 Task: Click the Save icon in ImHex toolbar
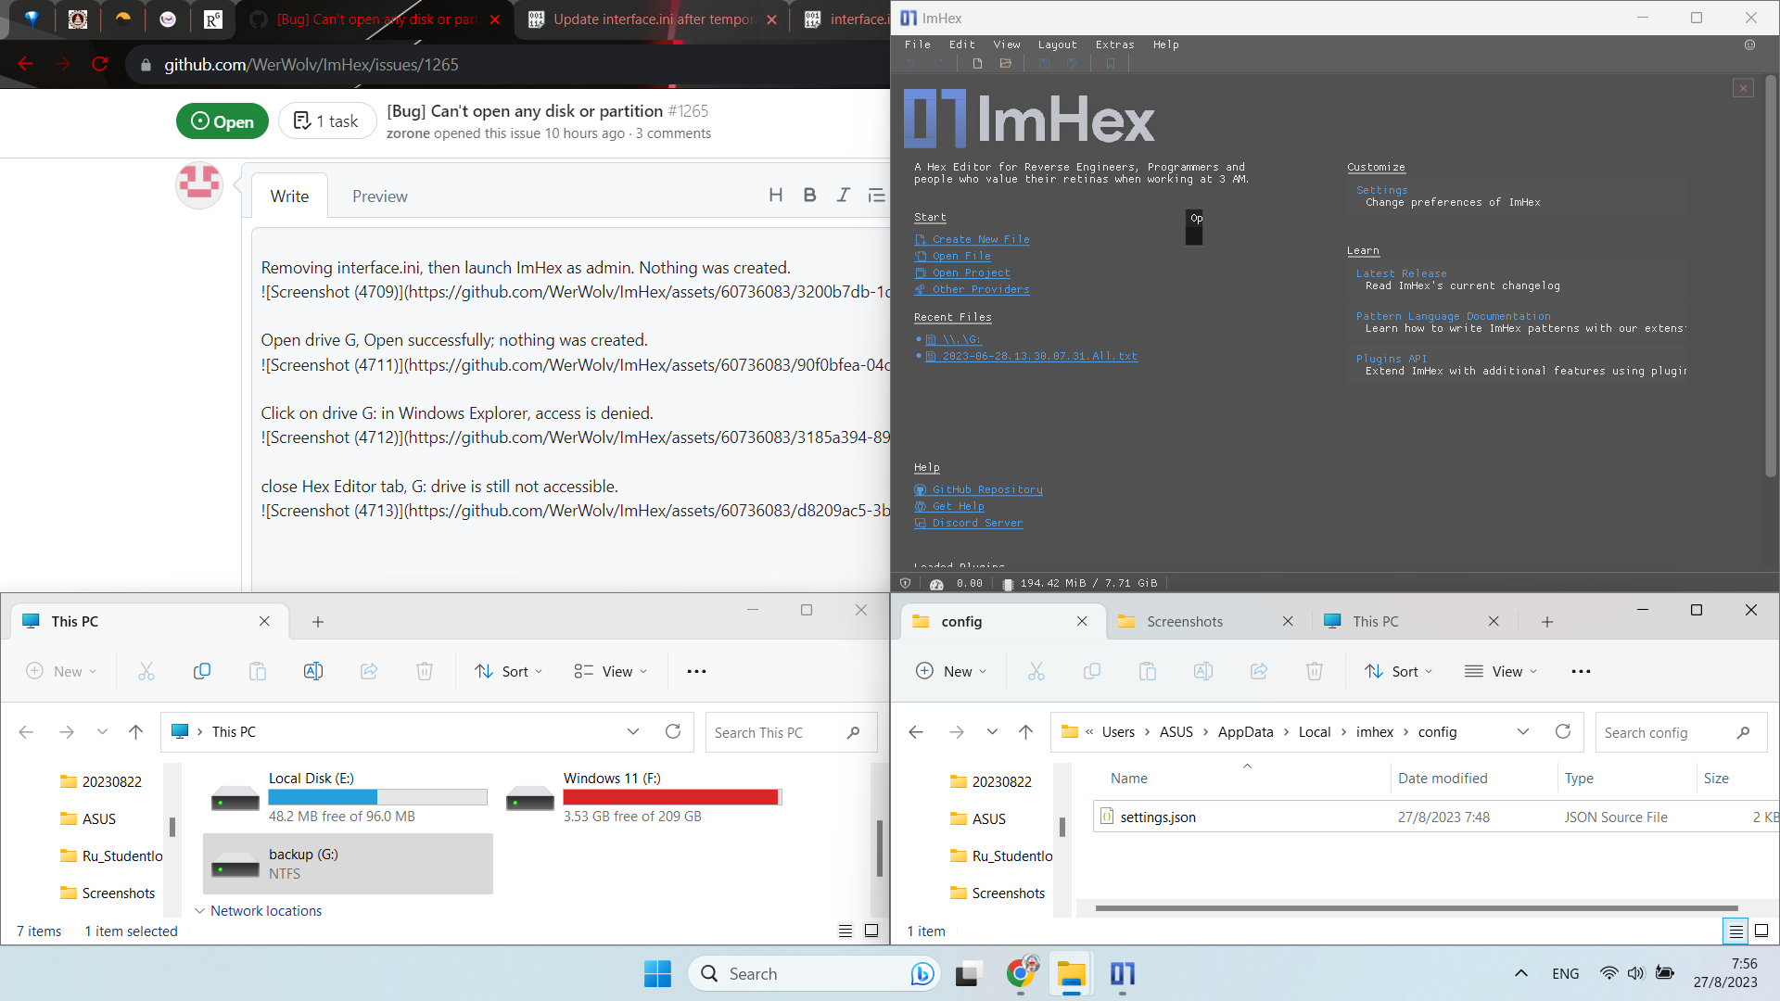tap(1045, 63)
